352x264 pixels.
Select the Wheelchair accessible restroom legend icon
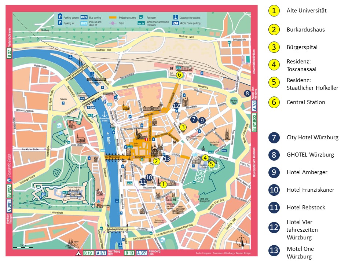pos(140,23)
